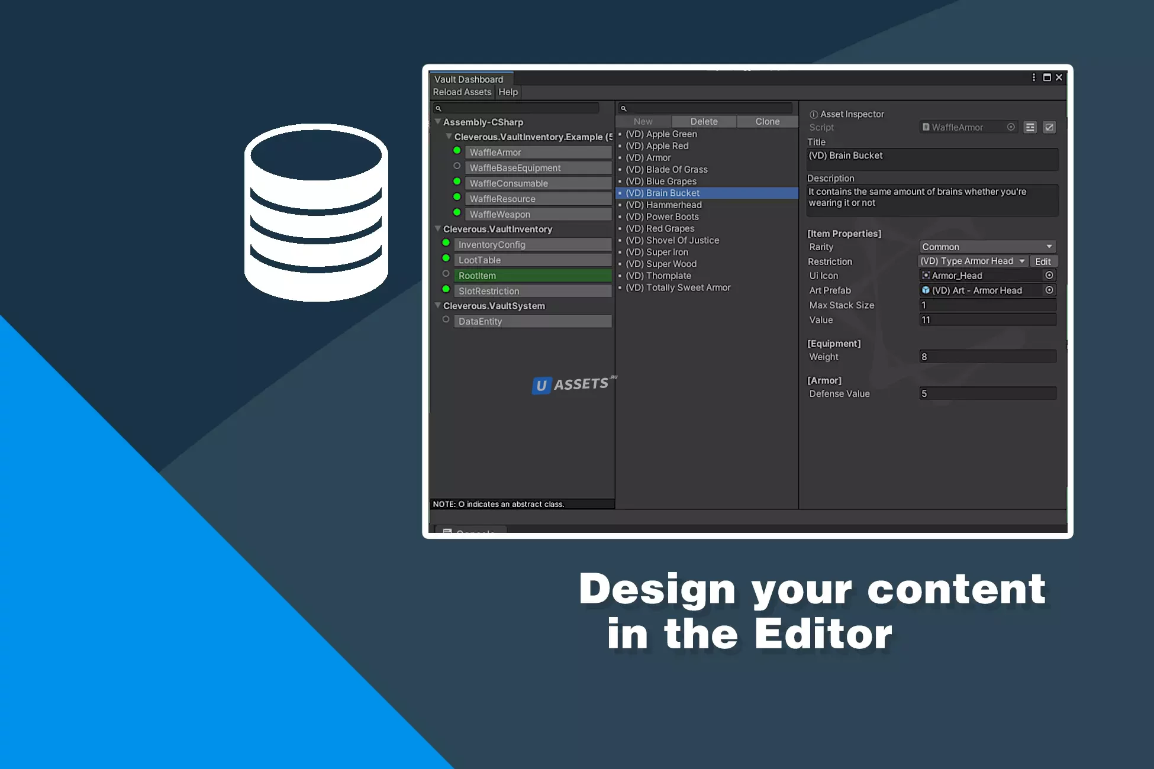Click the Vault Dashboard kebab menu icon

click(x=1034, y=78)
